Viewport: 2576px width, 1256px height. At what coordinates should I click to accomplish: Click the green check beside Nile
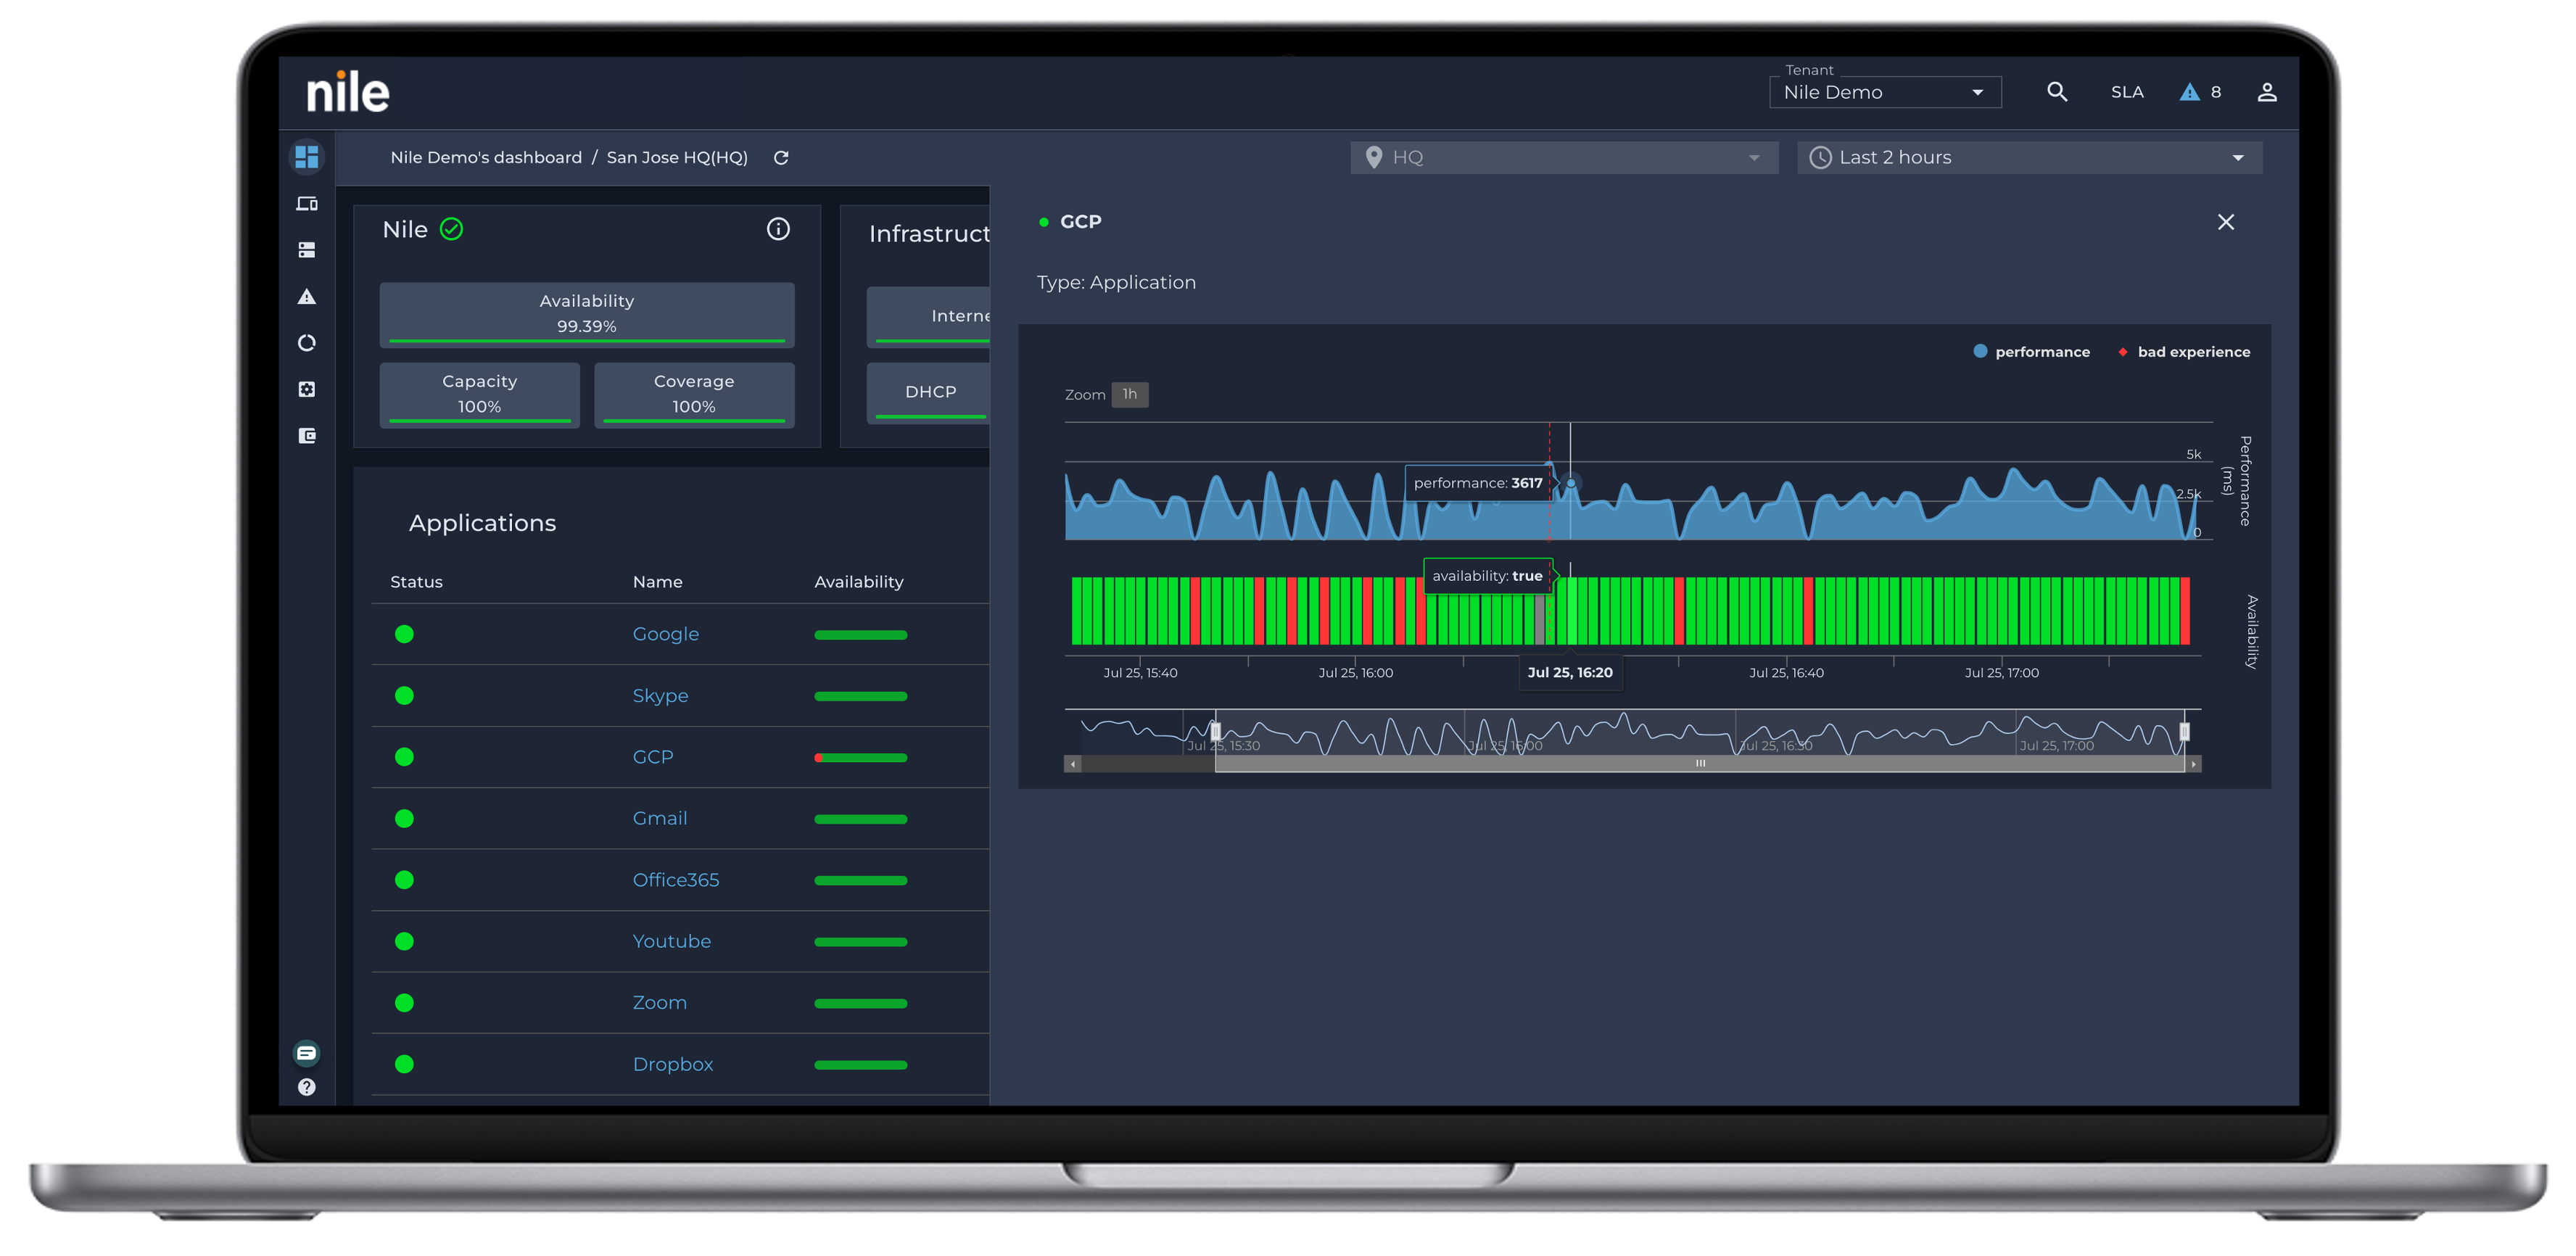click(x=452, y=230)
